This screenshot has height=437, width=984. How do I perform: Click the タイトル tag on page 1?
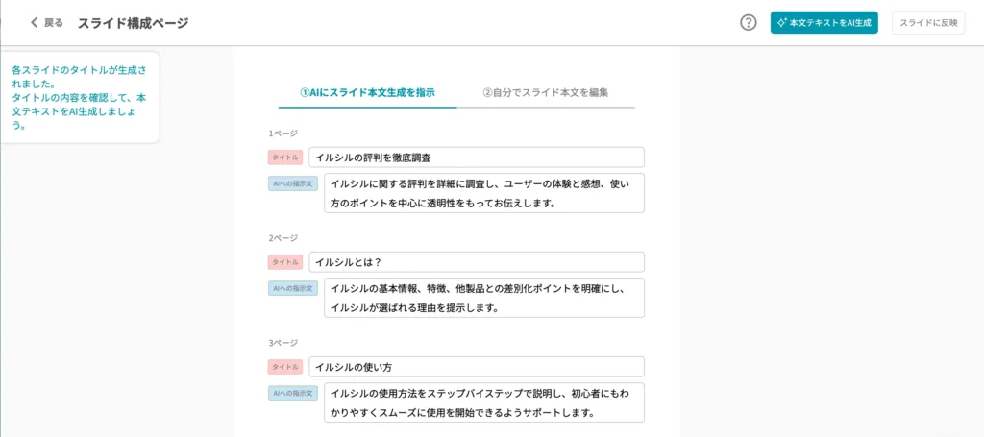click(x=285, y=158)
